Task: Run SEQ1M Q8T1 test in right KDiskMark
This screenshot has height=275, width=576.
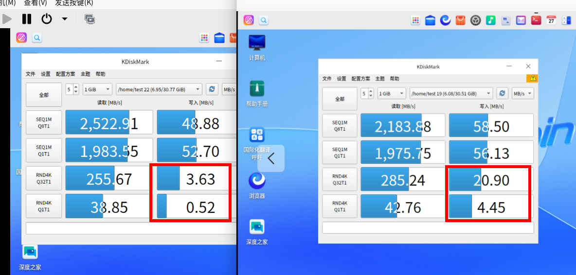Action: click(x=340, y=126)
